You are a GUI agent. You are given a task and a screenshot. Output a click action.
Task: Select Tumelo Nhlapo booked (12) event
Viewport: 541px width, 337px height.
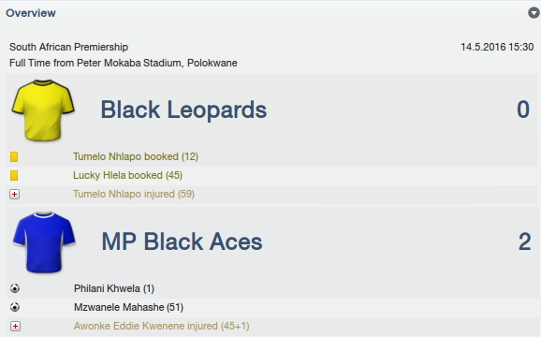pos(136,157)
